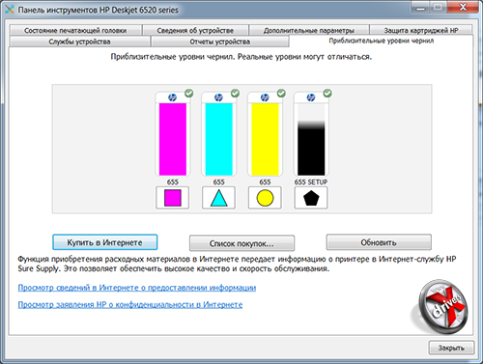Click Обновить to refresh ink levels

(379, 242)
